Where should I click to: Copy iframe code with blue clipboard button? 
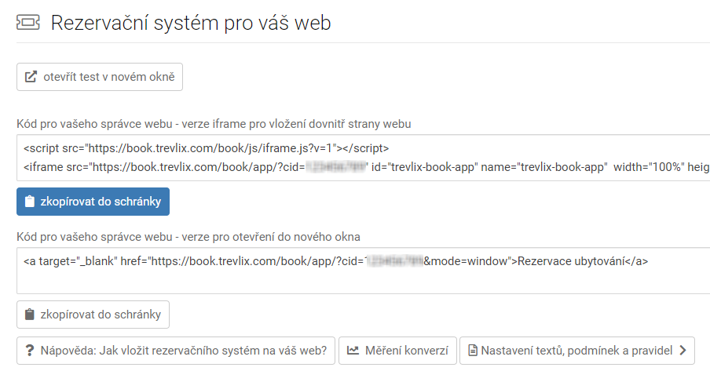click(93, 202)
